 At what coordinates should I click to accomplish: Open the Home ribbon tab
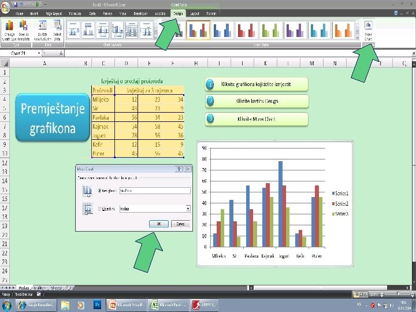pyautogui.click(x=20, y=13)
